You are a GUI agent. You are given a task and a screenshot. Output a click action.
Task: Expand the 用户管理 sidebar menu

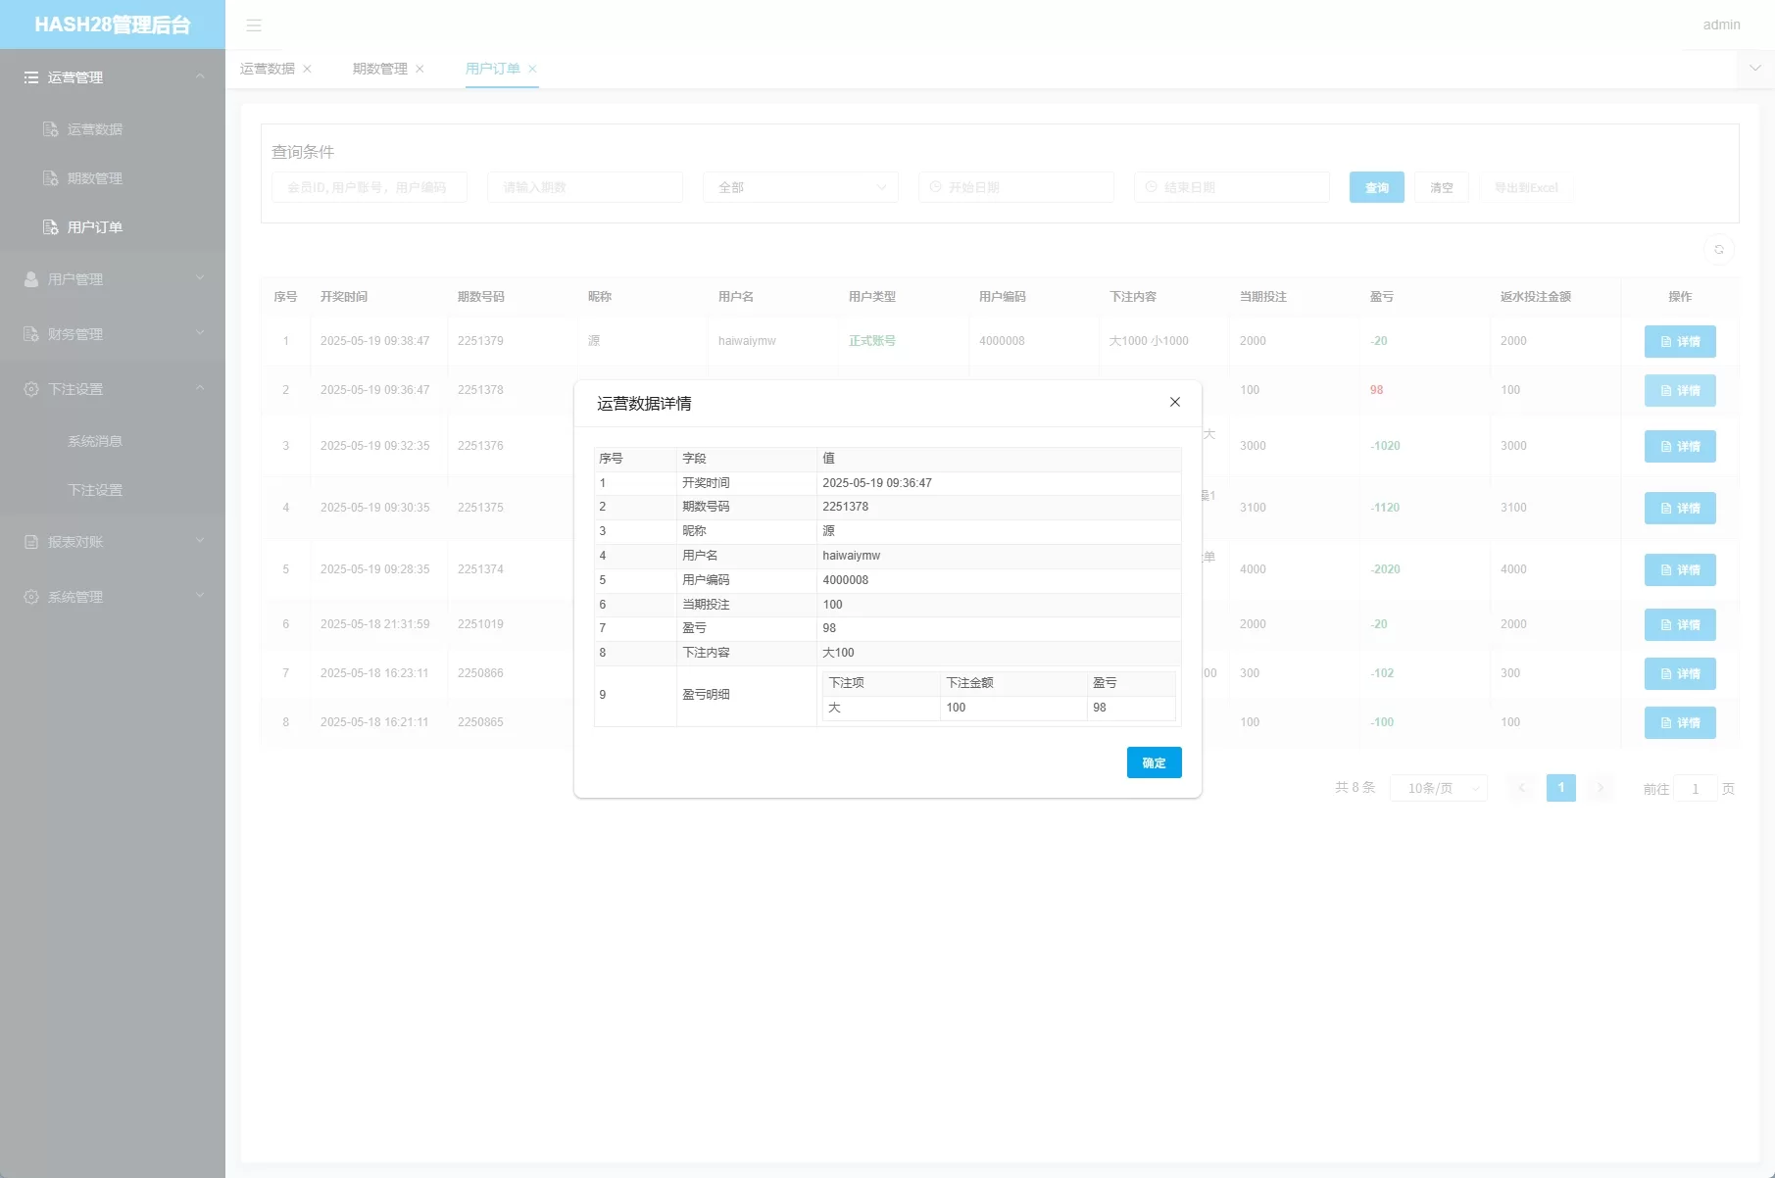(x=113, y=279)
